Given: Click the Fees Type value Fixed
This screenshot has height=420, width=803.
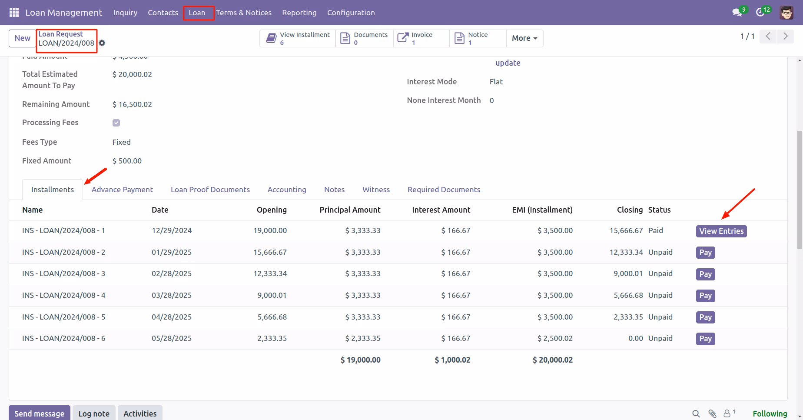Looking at the screenshot, I should tap(121, 142).
